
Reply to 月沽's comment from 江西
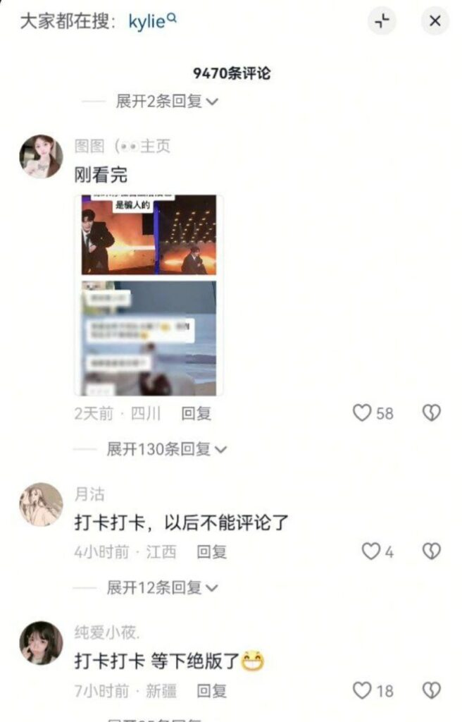[212, 551]
